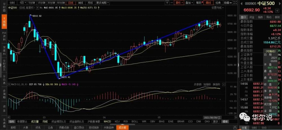Open 深度F9 in left sidebar
Screen dimensions: 282x130
pos(5,50)
